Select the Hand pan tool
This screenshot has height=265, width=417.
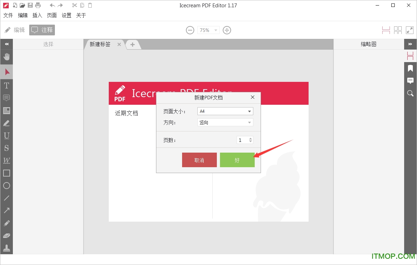coord(7,57)
